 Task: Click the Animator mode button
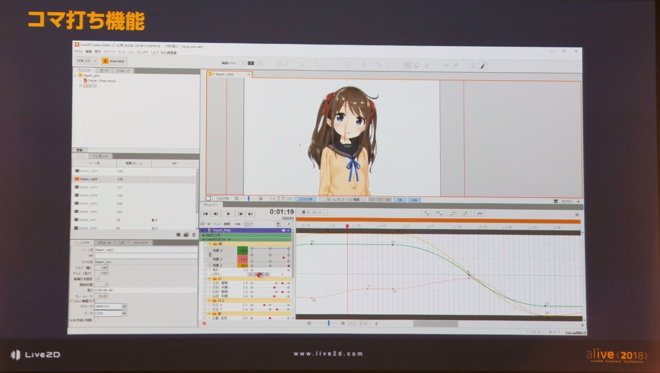coord(114,61)
